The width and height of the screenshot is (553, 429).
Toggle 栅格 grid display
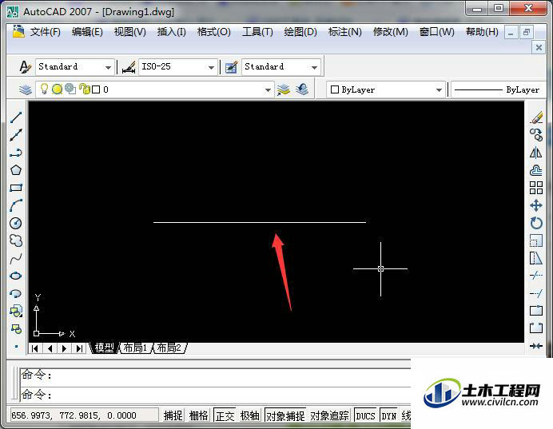(198, 415)
